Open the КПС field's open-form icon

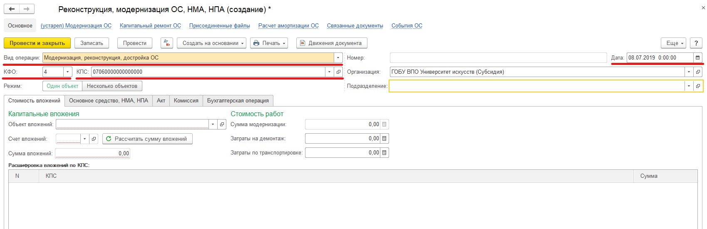[x=338, y=72]
